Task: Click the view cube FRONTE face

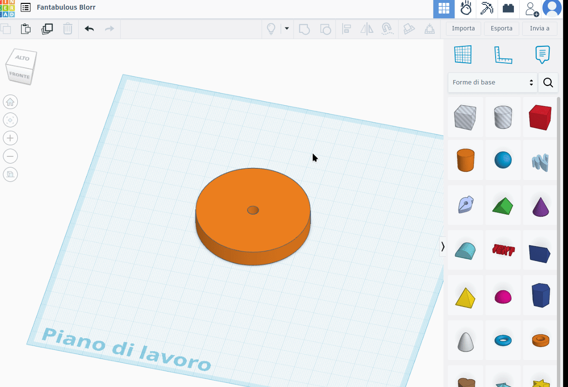Action: coord(19,75)
